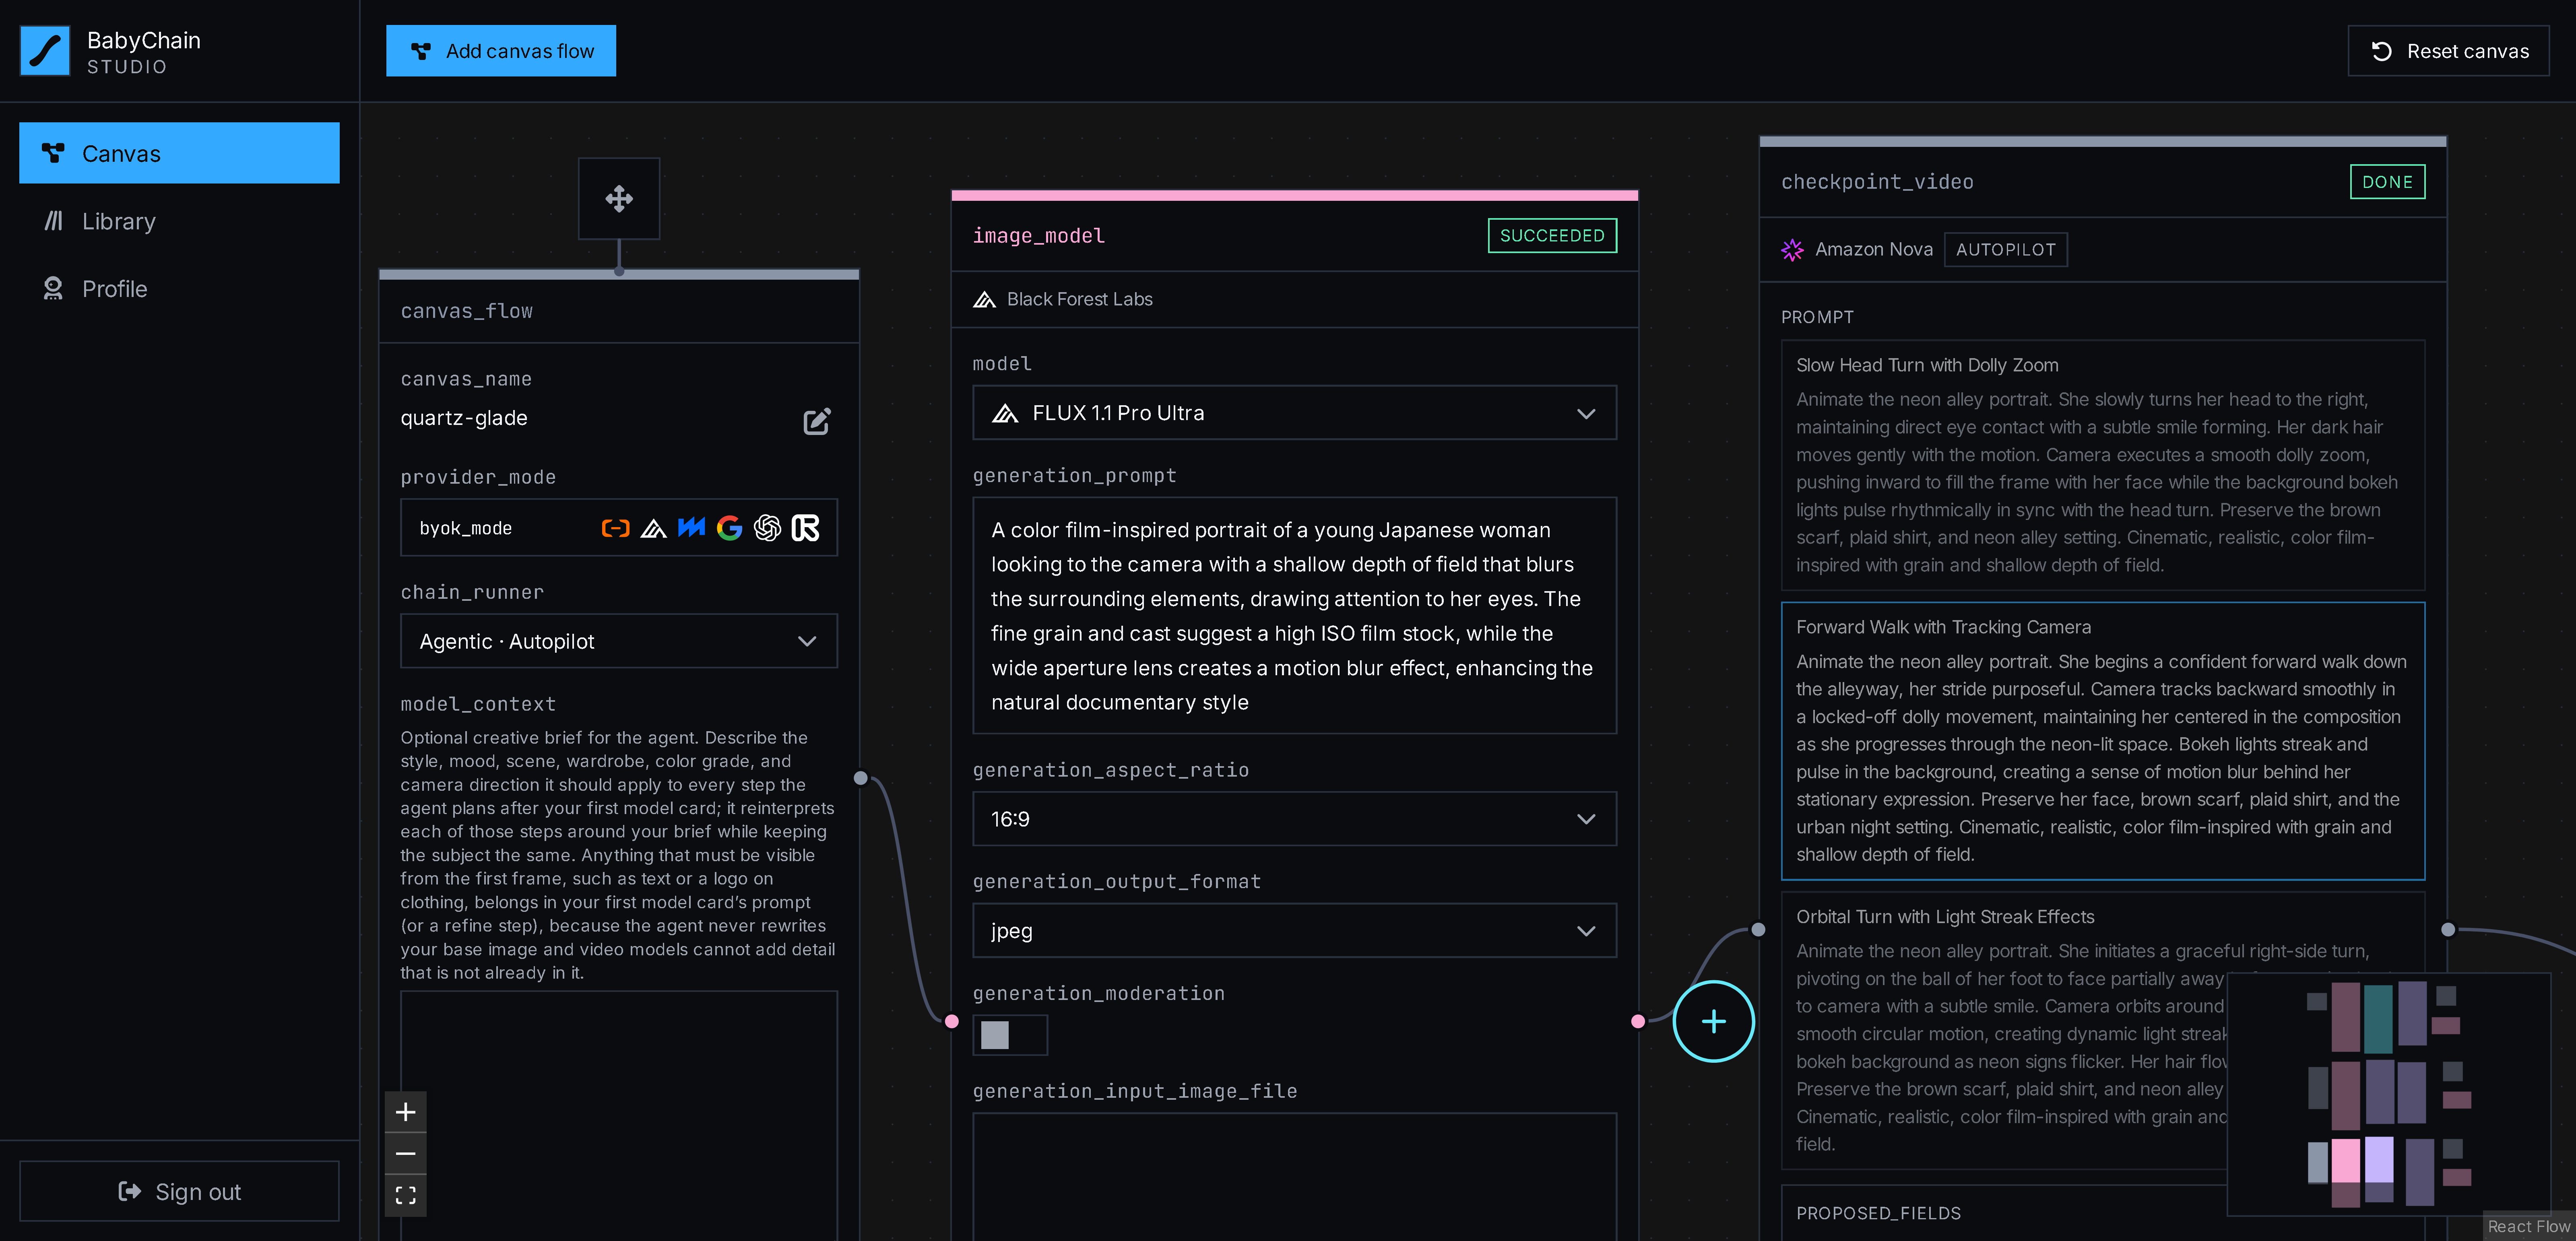Viewport: 2576px width, 1241px height.
Task: Click the Amazon Nova sparkle icon
Action: [x=1792, y=249]
